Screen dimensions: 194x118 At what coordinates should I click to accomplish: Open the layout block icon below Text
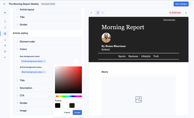tap(5, 28)
